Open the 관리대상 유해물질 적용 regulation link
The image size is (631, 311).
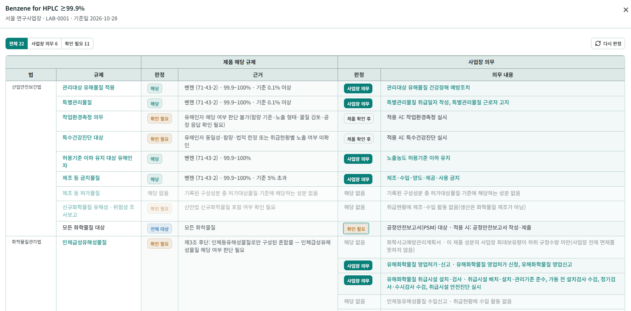click(x=88, y=87)
